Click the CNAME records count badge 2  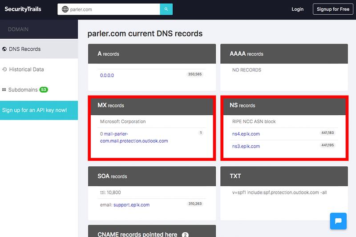(185, 235)
